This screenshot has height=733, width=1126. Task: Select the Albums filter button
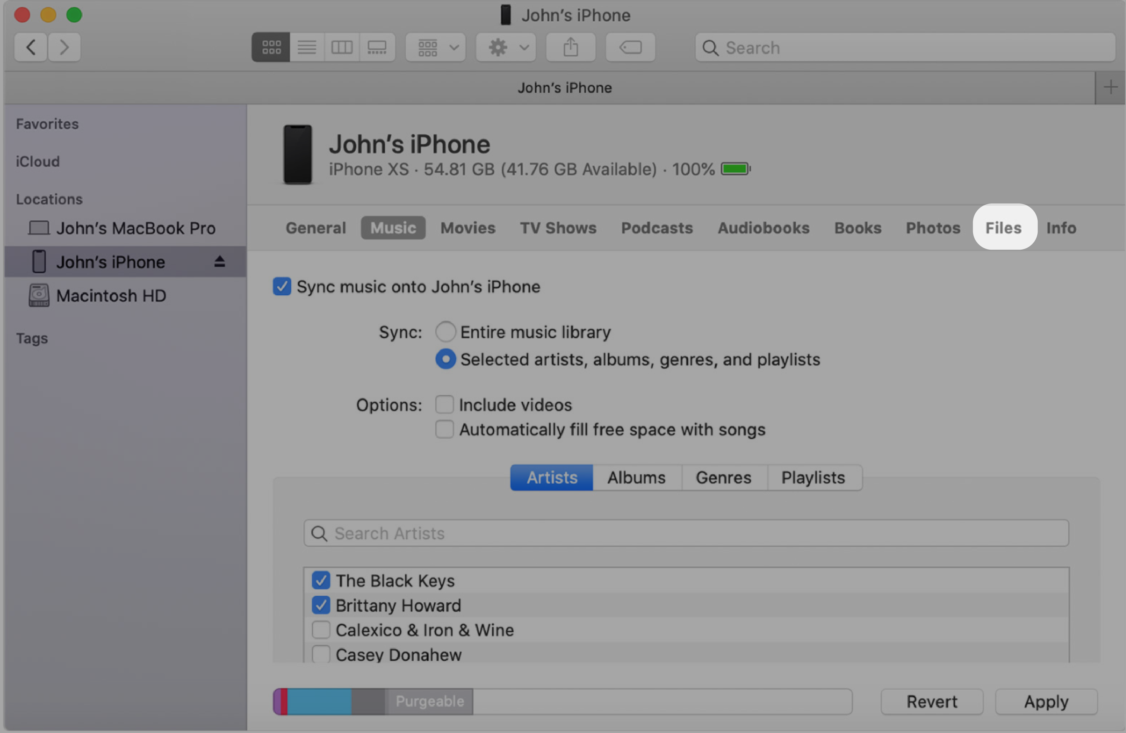637,477
